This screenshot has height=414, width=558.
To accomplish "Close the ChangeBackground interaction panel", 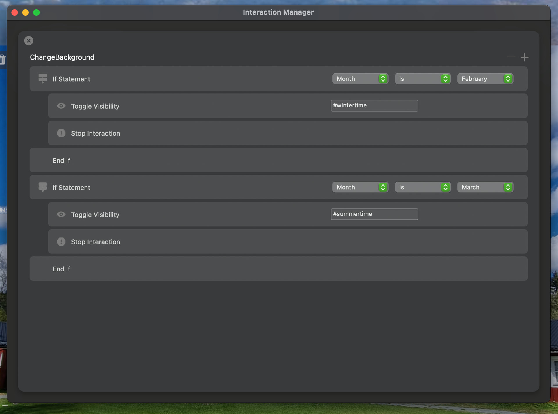I will pyautogui.click(x=28, y=41).
